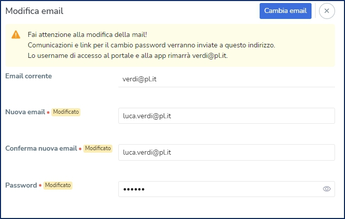Click the orange warning triangle icon

[16, 34]
